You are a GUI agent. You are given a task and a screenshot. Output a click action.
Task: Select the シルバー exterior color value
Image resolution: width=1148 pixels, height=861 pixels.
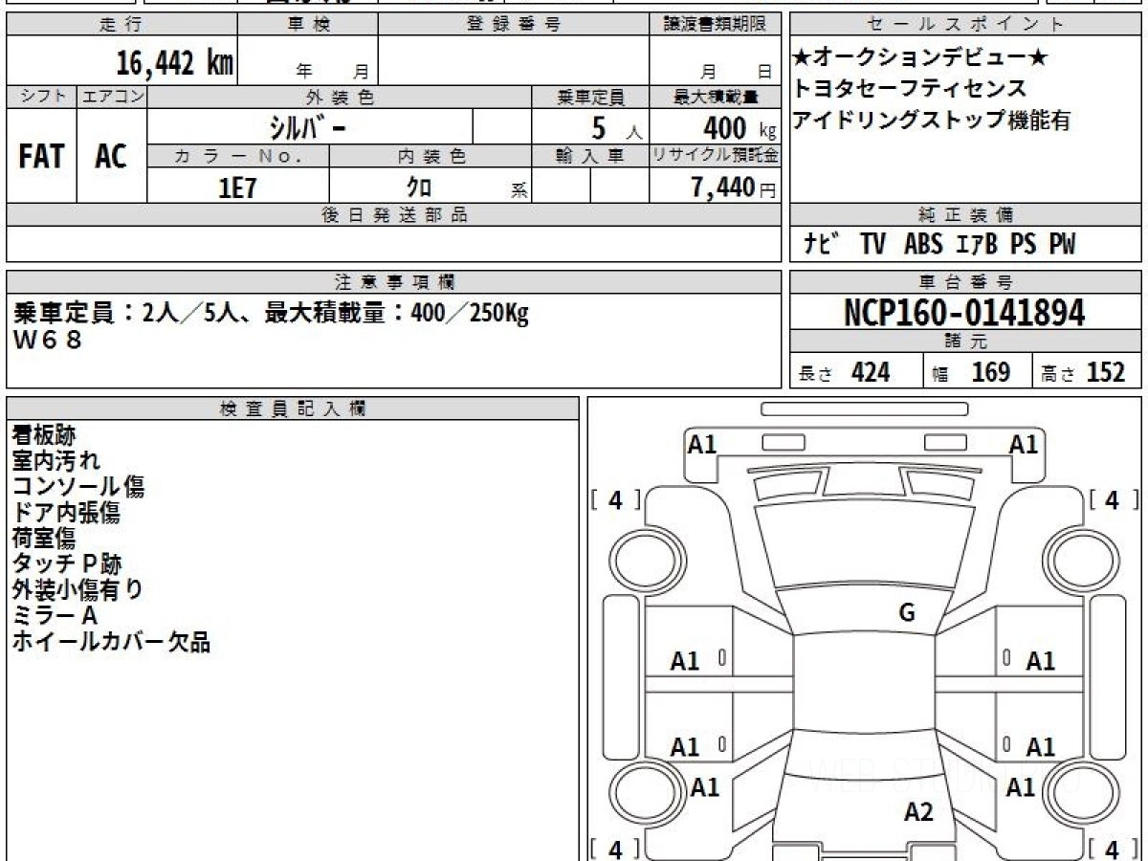pyautogui.click(x=307, y=126)
